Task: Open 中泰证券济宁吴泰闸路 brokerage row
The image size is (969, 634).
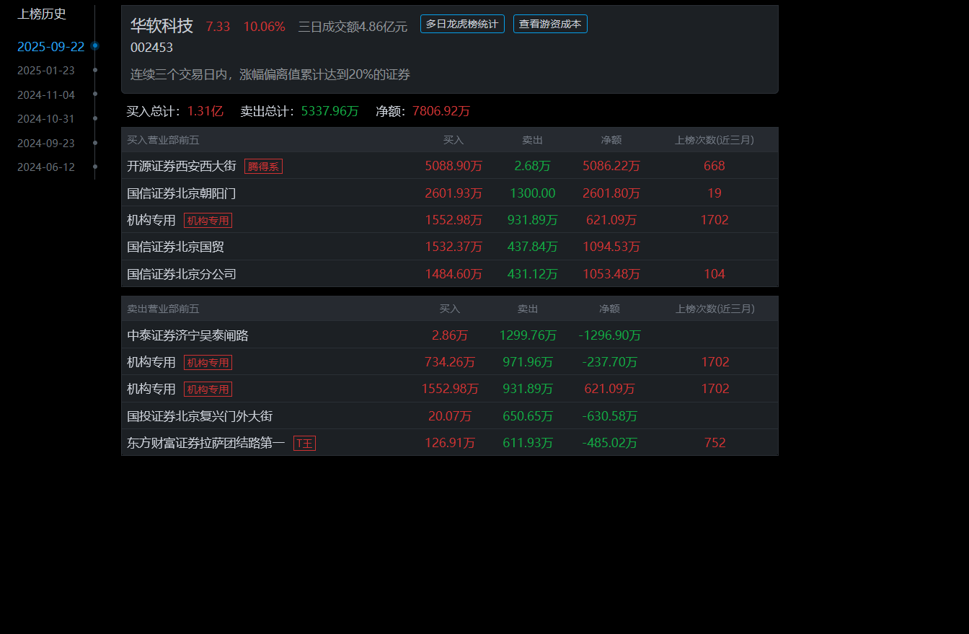Action: coord(450,335)
